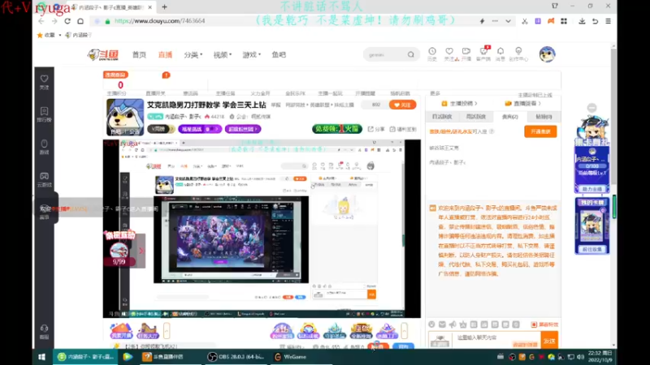Viewport: 650px width, 365px height.
Task: Expand the left activity bar arrow
Action: (x=167, y=331)
